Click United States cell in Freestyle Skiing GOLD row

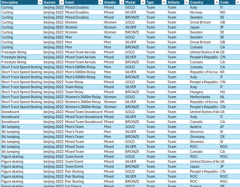click(204, 52)
